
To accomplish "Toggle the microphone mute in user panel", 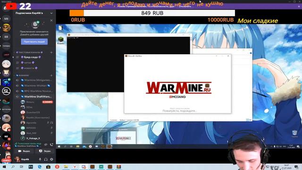I will pyautogui.click(x=40, y=160).
